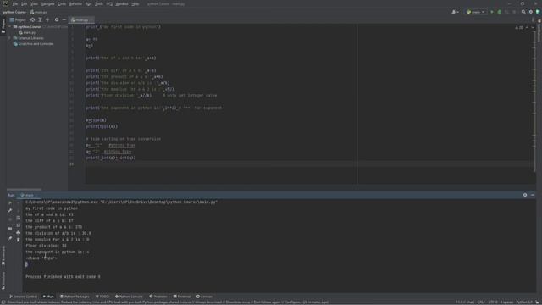Hide Run panel with minus icon
The image size is (542, 305).
533,195
